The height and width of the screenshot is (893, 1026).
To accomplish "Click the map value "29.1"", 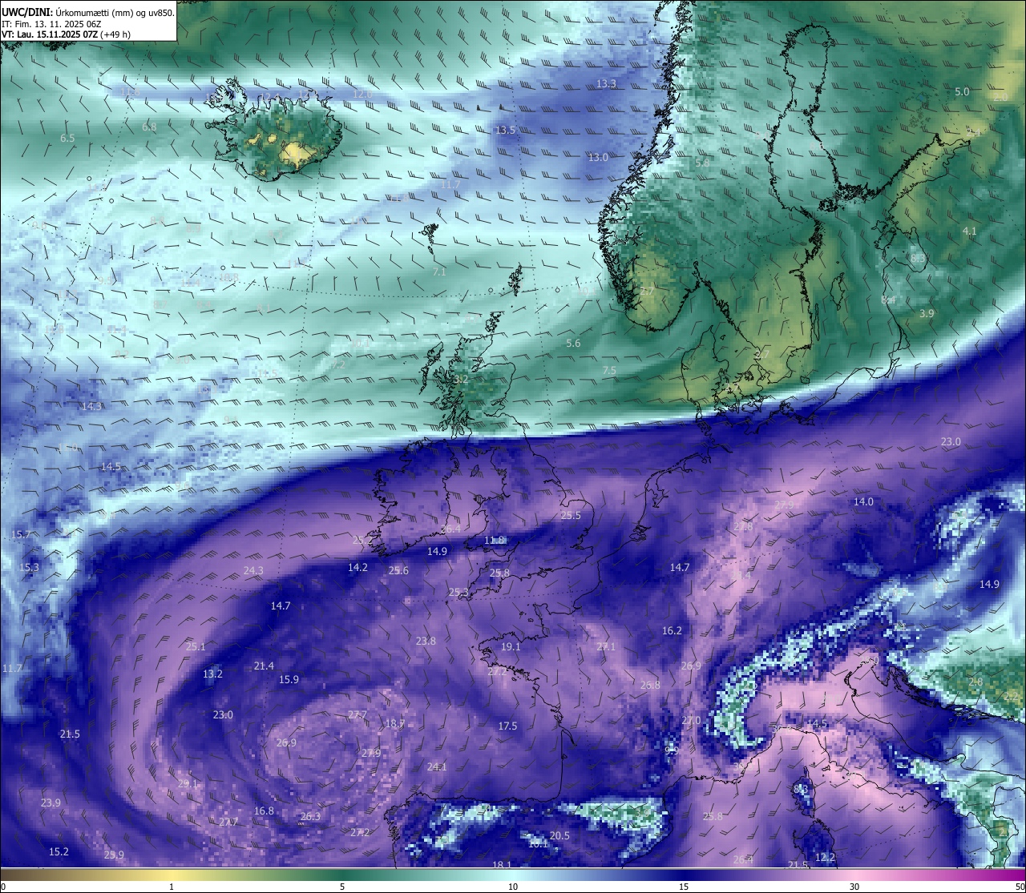I will [188, 784].
